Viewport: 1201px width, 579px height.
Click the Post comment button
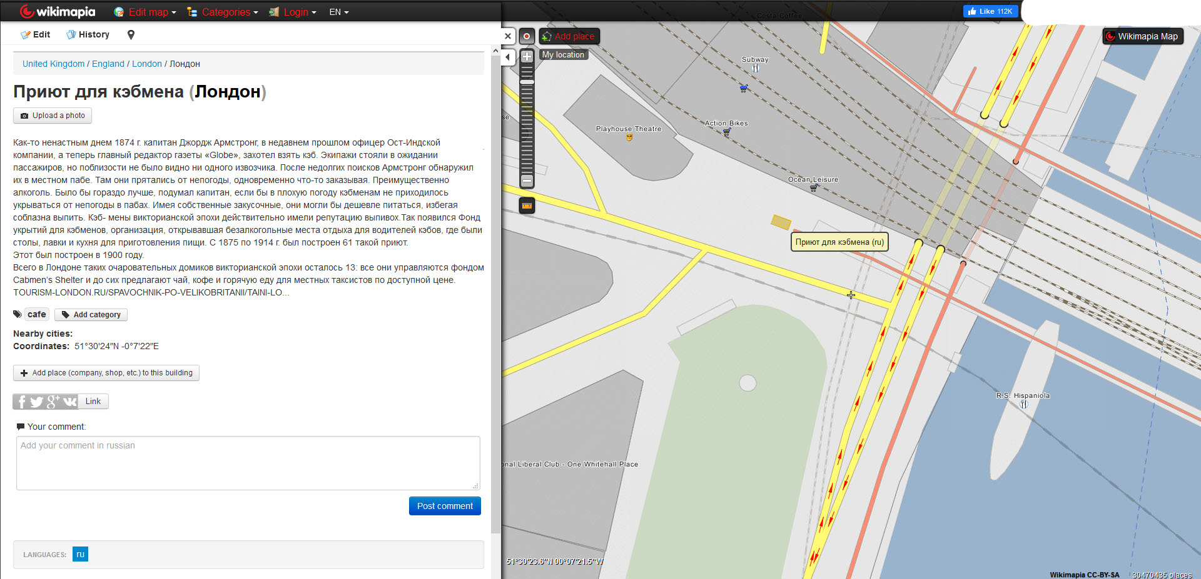coord(445,506)
